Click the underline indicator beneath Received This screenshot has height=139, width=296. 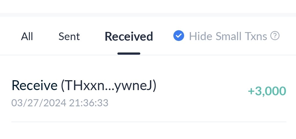129,54
